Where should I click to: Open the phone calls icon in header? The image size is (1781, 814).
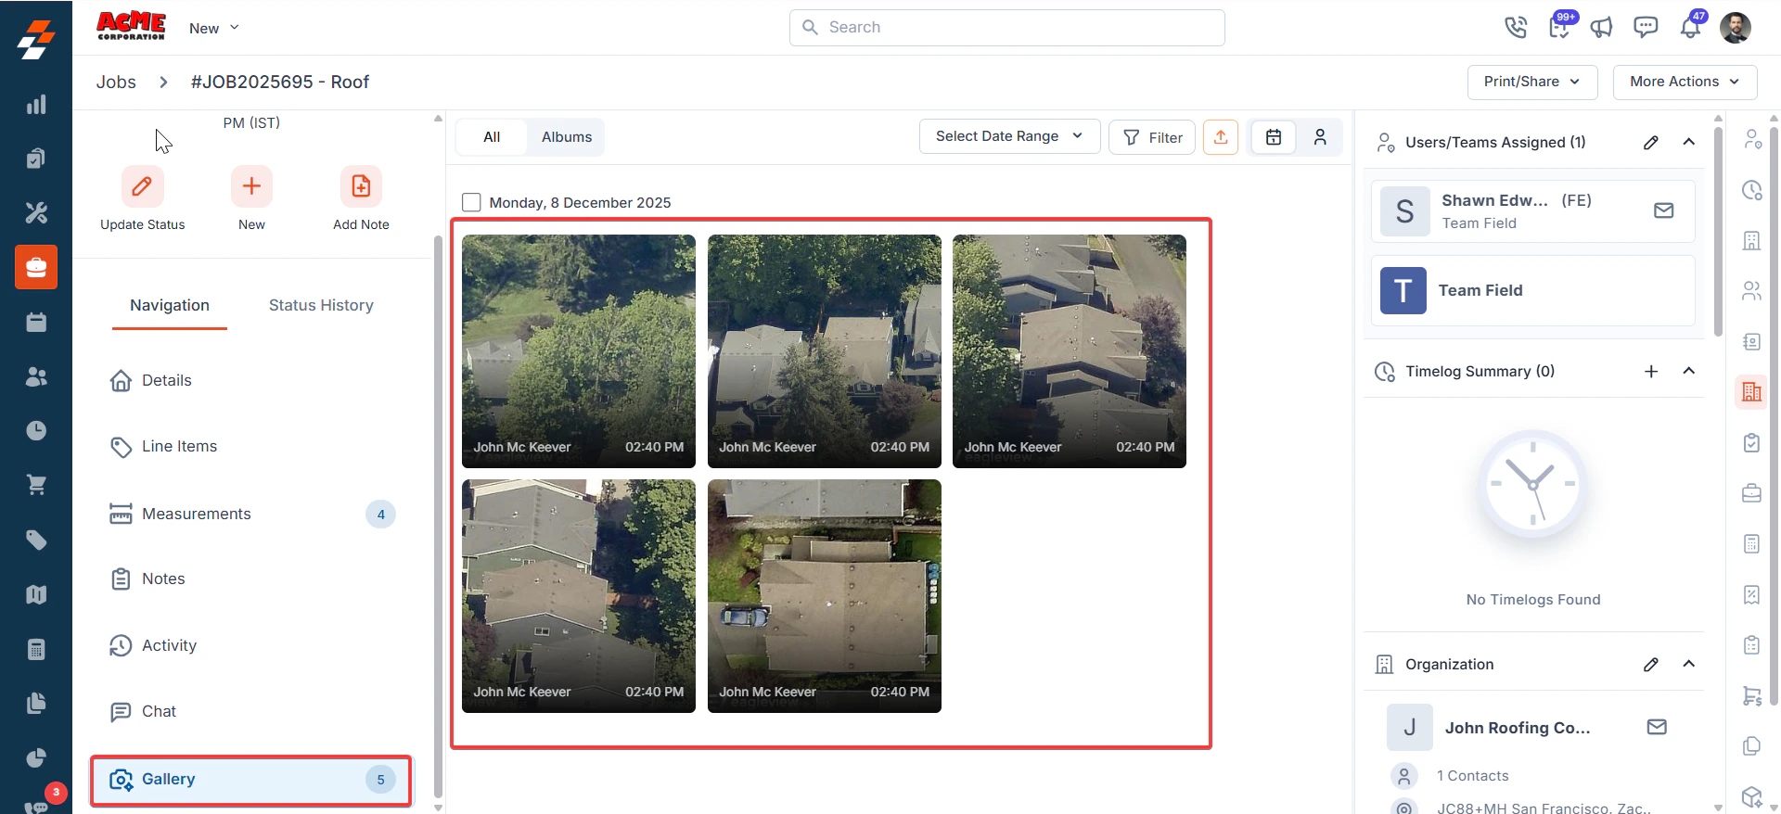pos(1516,27)
